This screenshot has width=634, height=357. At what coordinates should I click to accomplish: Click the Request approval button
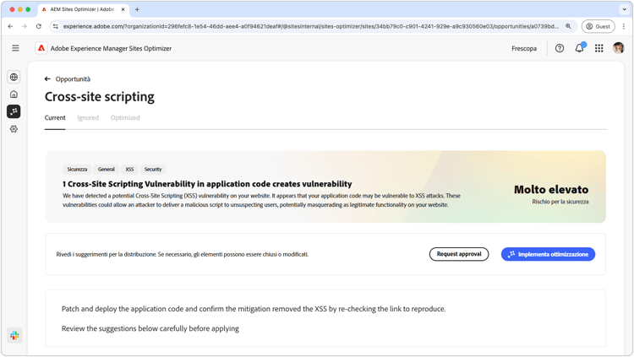tap(459, 254)
